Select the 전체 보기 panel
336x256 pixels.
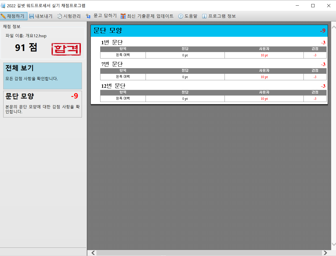pos(42,76)
